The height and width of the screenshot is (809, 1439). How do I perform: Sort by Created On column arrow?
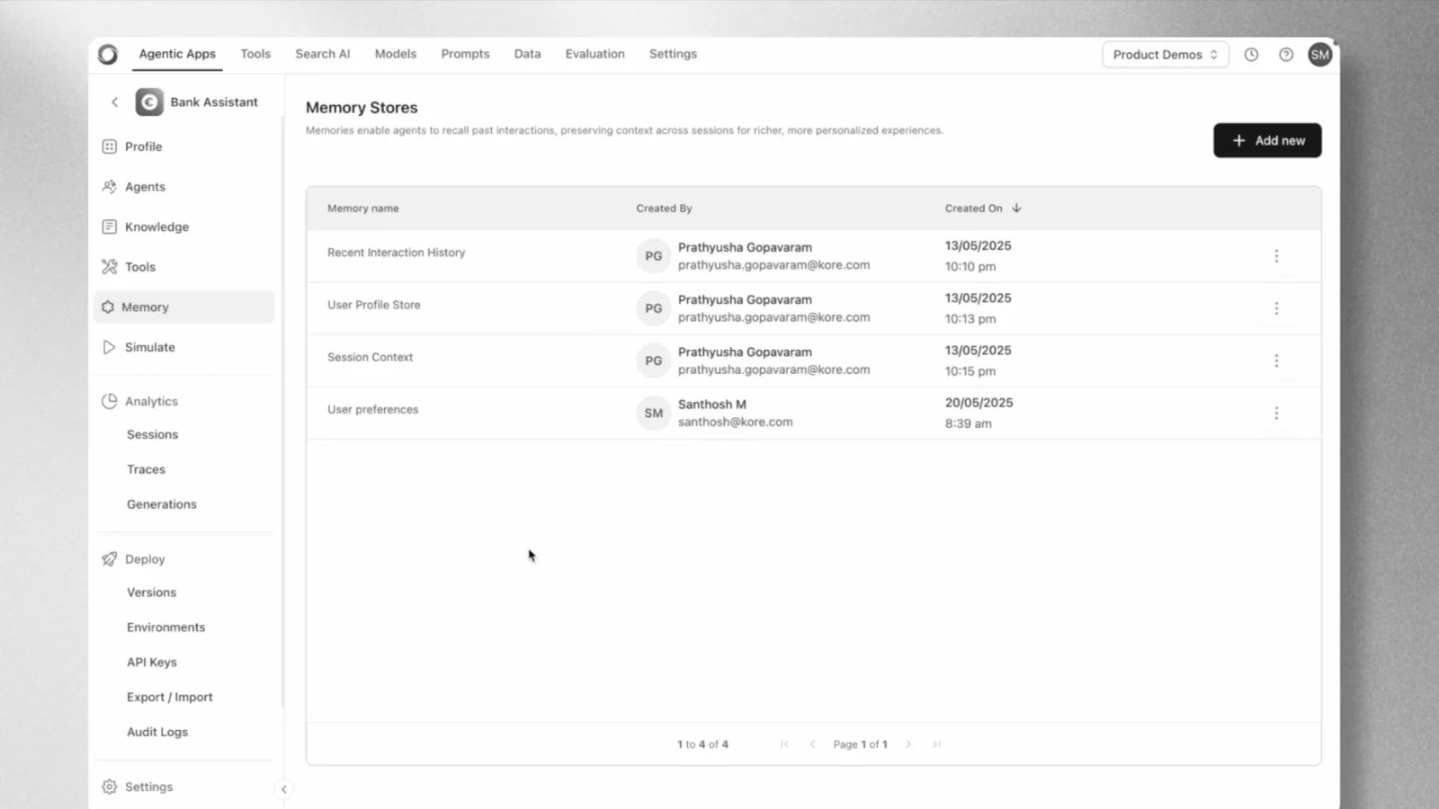(1016, 209)
